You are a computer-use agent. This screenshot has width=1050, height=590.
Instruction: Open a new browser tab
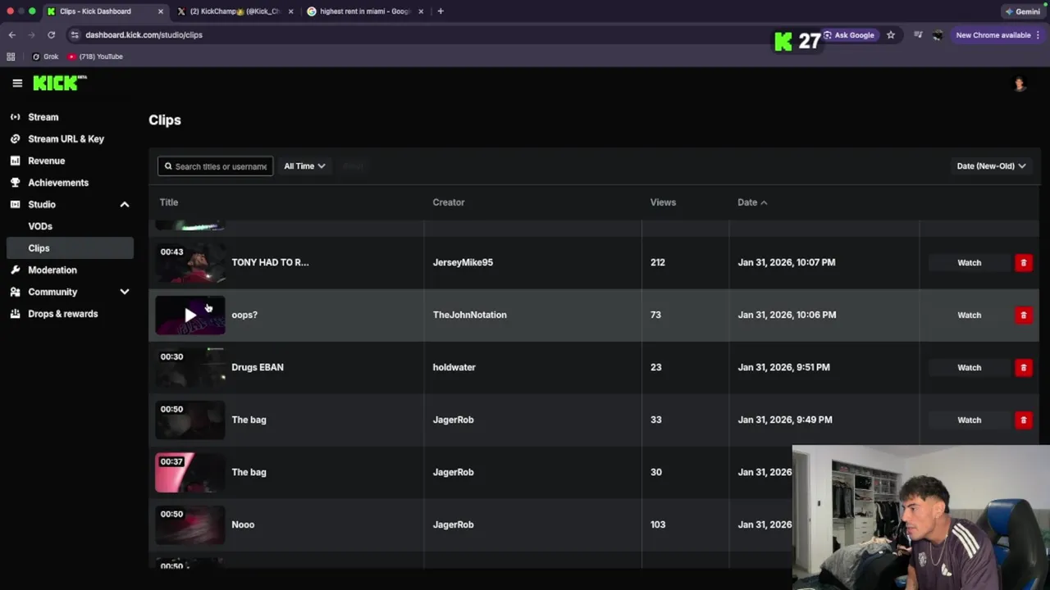(x=441, y=11)
